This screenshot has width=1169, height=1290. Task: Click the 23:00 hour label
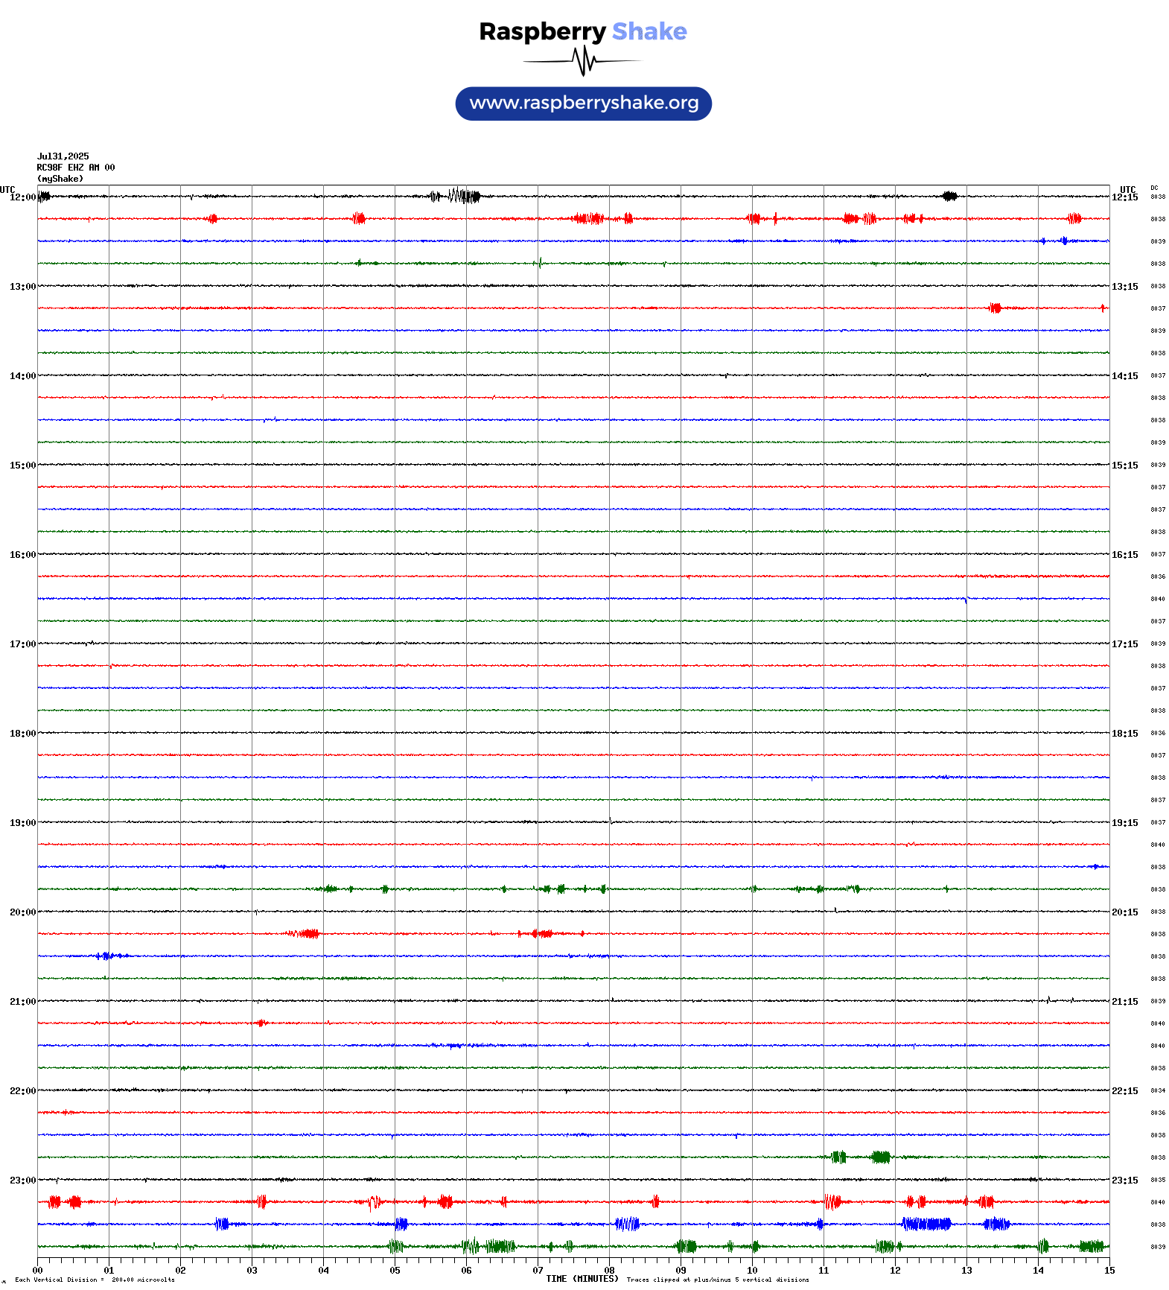(x=22, y=1181)
